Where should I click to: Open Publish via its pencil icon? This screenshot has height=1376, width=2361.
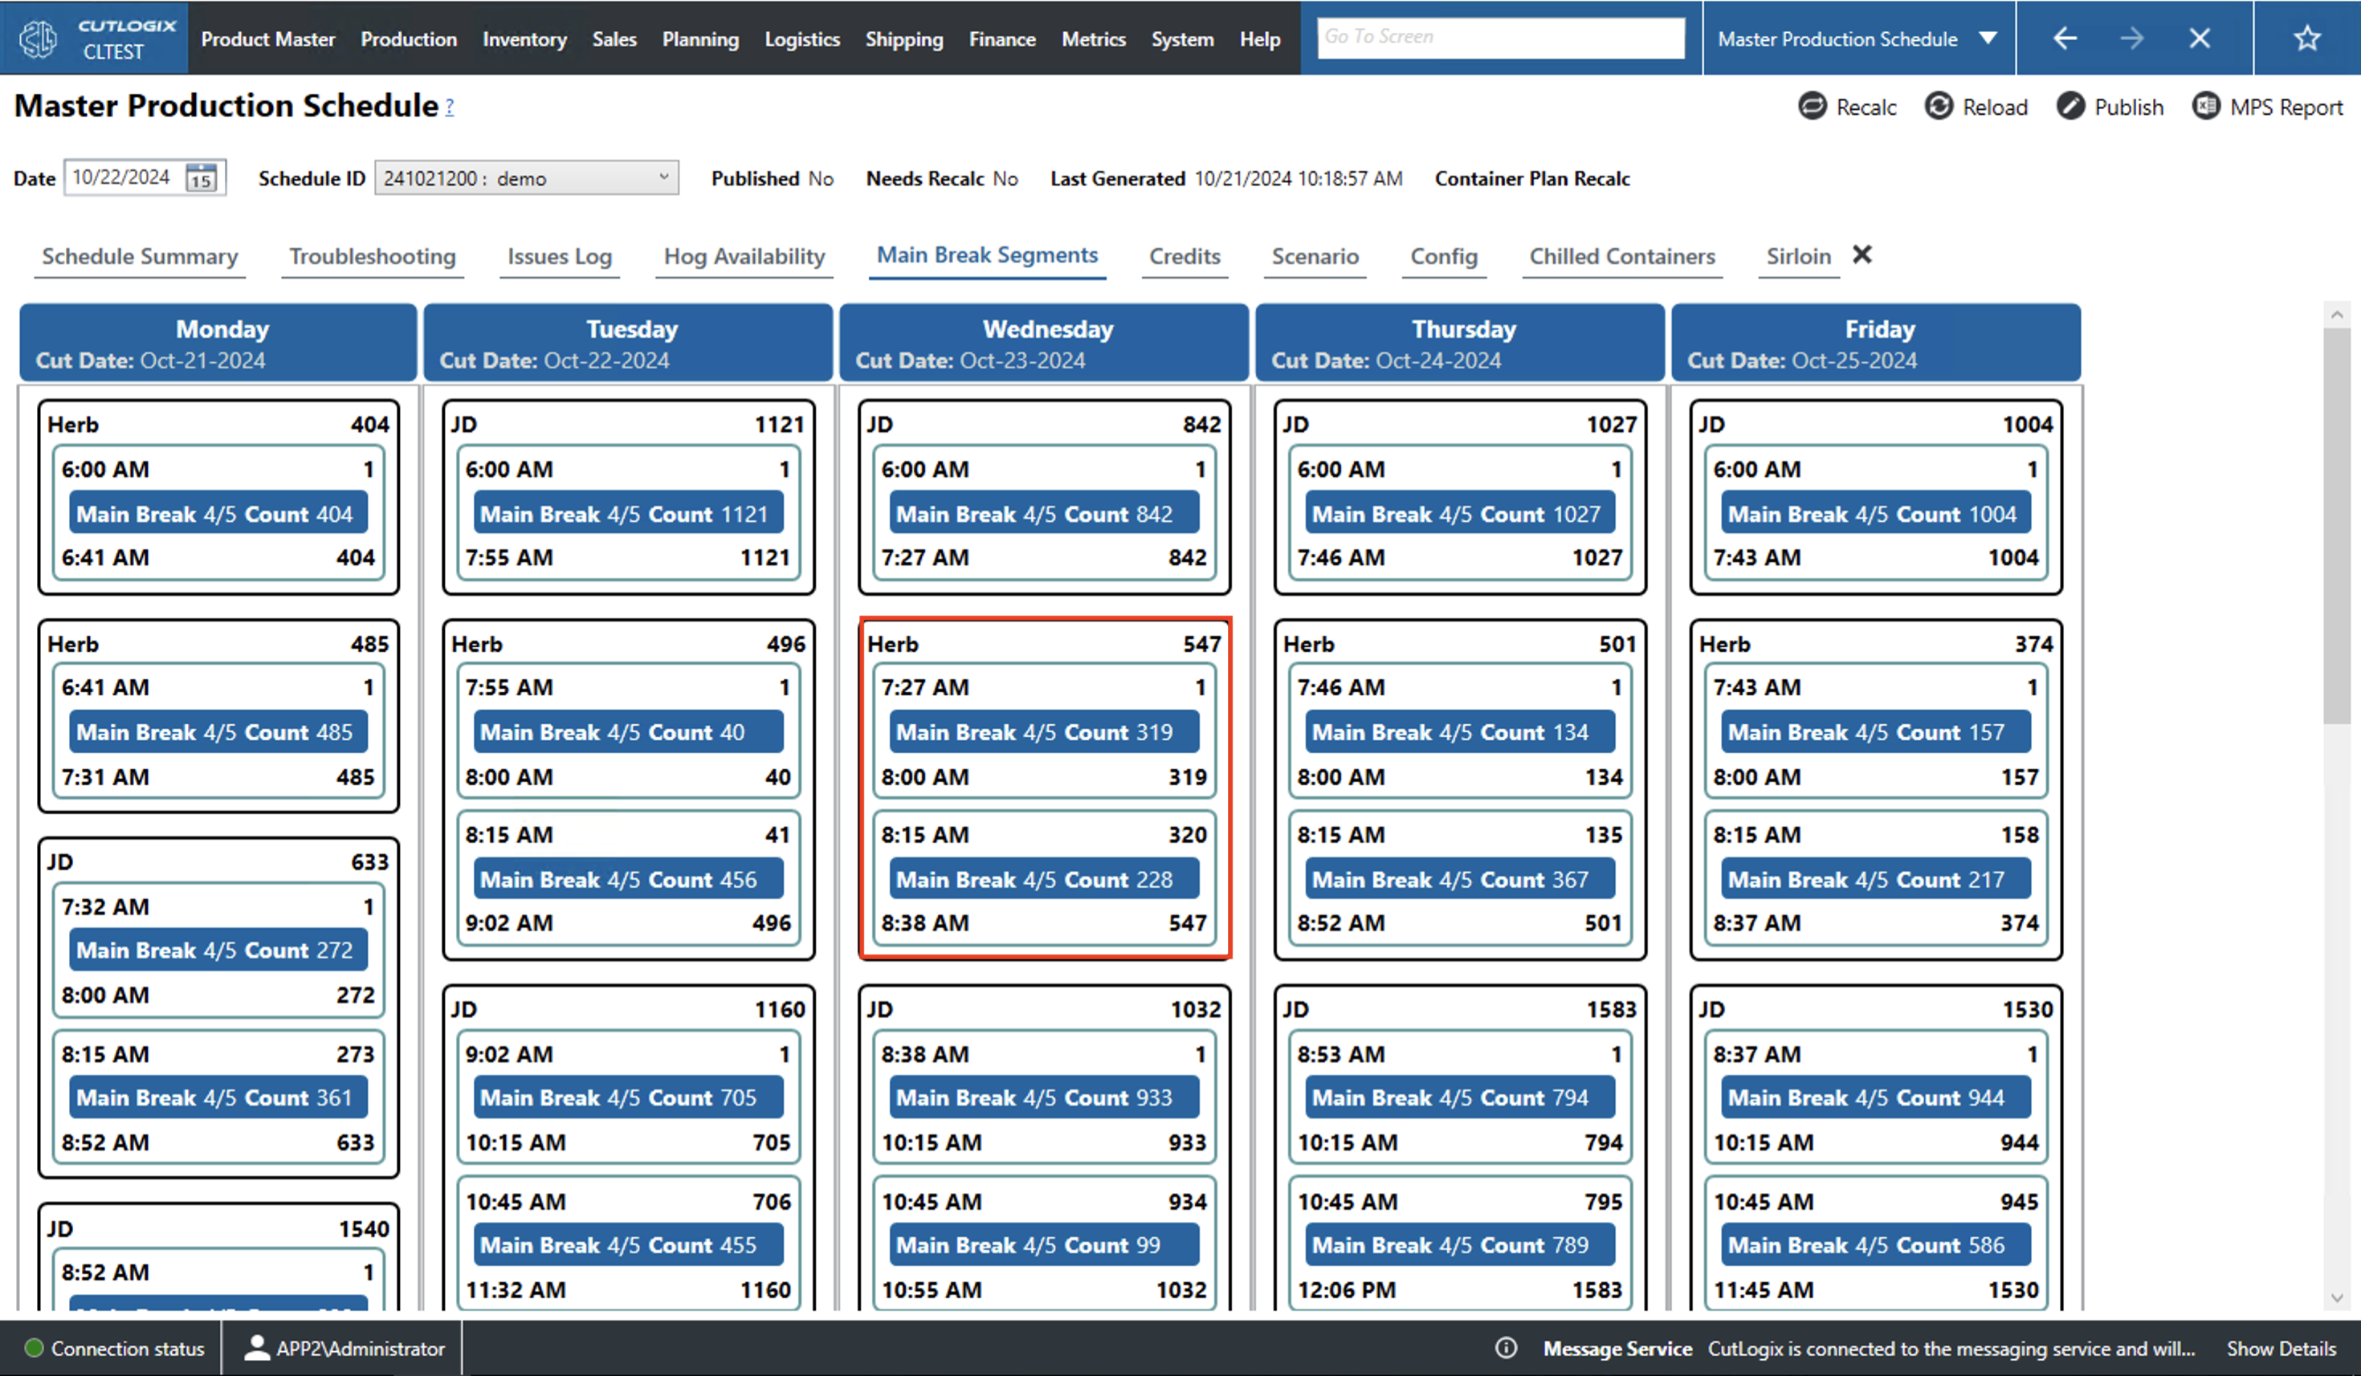tap(2070, 106)
